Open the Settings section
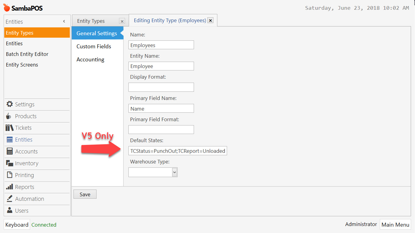The width and height of the screenshot is (415, 233). pyautogui.click(x=24, y=104)
